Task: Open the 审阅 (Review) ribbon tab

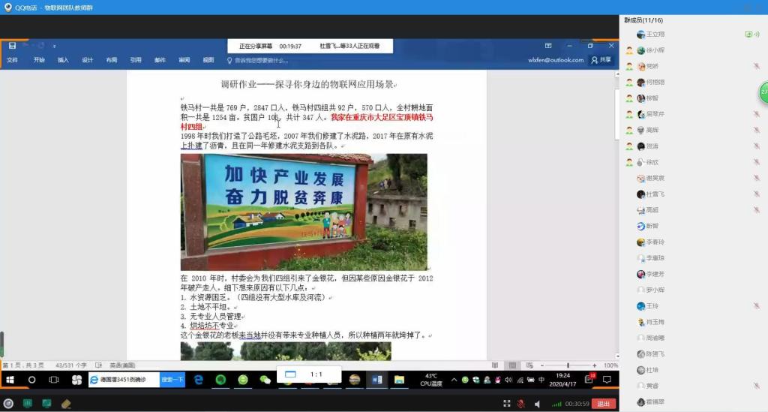Action: 184,60
